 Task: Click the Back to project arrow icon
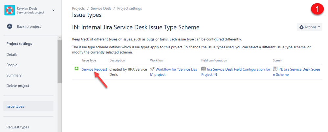tap(10, 26)
